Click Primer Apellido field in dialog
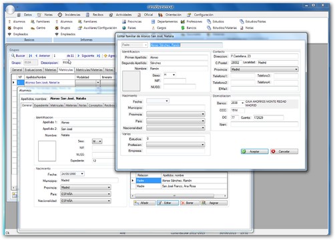Viewport: 335px width, 240px height. [179, 57]
